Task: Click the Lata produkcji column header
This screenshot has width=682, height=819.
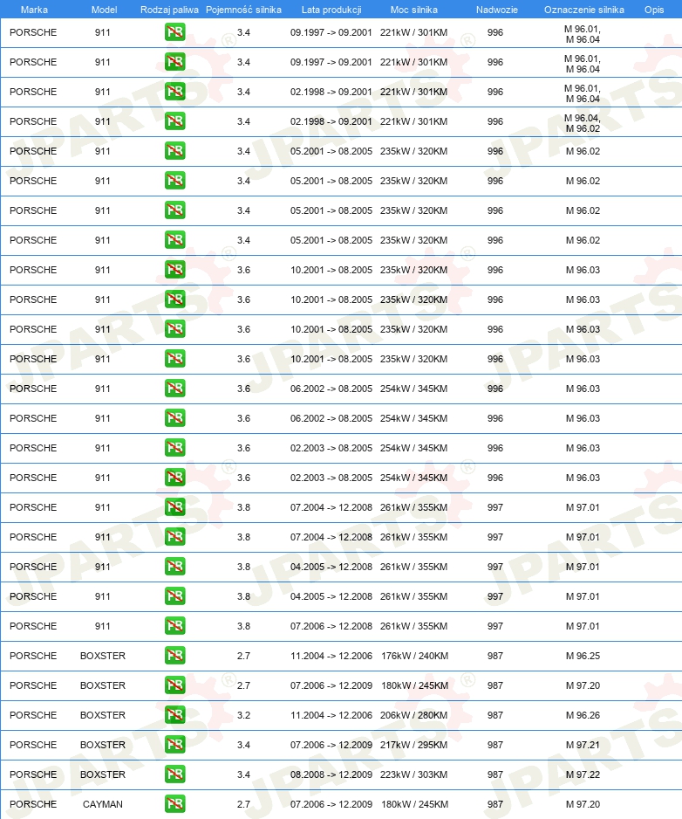Action: [331, 10]
